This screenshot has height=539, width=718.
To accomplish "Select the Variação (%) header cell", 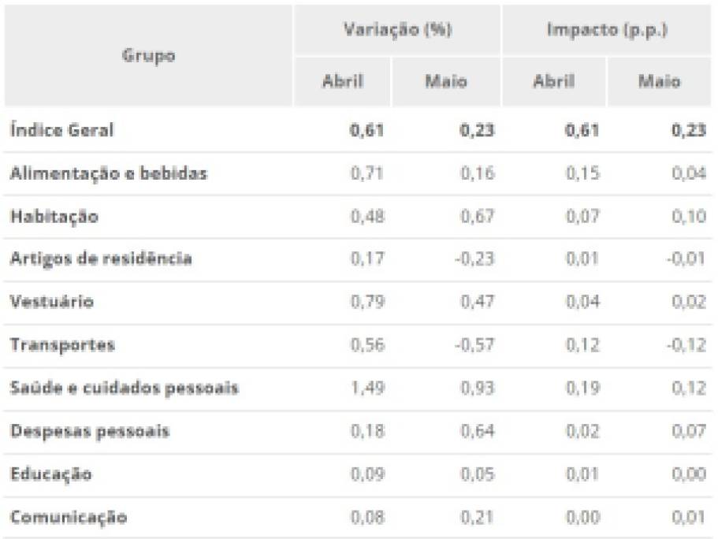I will pyautogui.click(x=397, y=30).
